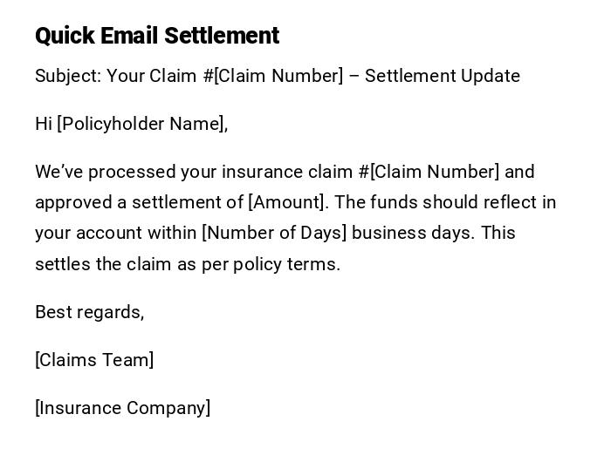611x462 pixels.
Task: Select the [Claim Number] placeholder in body paragraph
Action: [435, 172]
